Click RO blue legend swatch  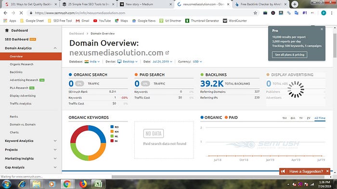point(112,127)
